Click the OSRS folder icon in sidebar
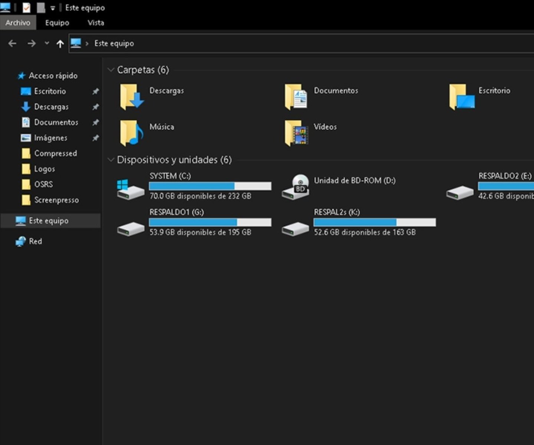 pyautogui.click(x=26, y=184)
